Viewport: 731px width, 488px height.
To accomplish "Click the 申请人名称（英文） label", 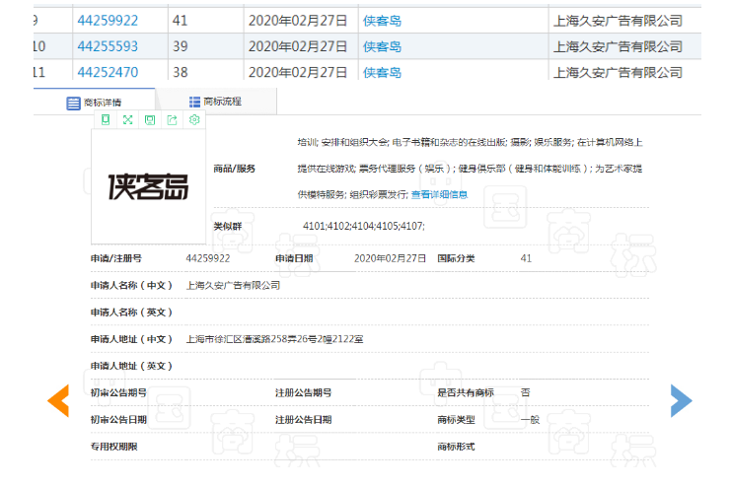I will [x=131, y=313].
